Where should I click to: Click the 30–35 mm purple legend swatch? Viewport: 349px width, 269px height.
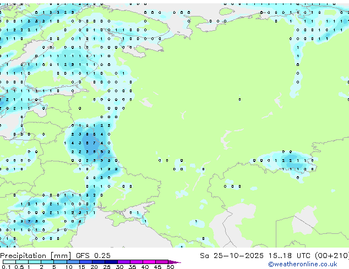click(123, 262)
